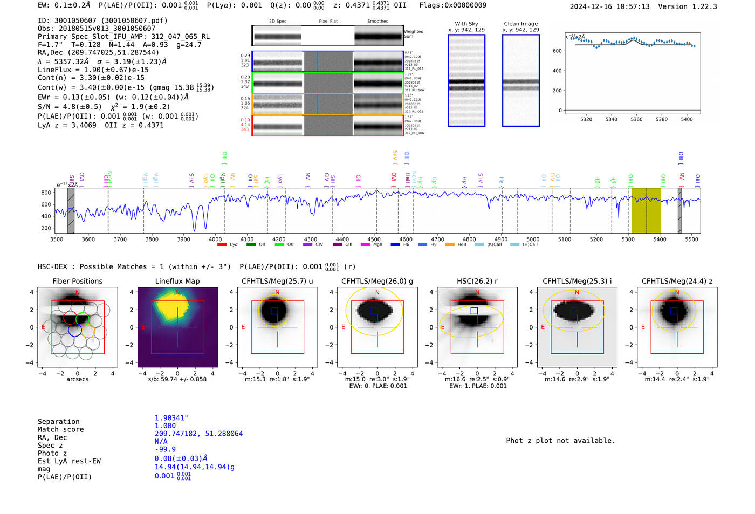The height and width of the screenshot is (514, 755).
Task: Open the HSC(26.2) r-band cutout
Action: pyautogui.click(x=477, y=327)
